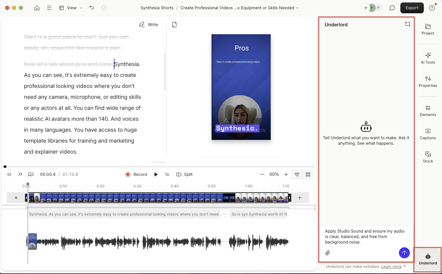
Task: Click the timeline ruler at 0:30
Action: click(137, 186)
